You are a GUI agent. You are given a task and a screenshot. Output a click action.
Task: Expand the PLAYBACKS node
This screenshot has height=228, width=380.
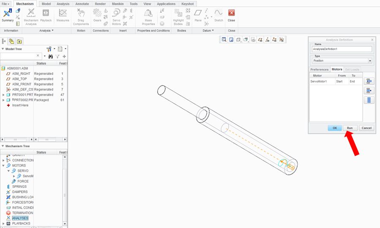click(x=3, y=223)
